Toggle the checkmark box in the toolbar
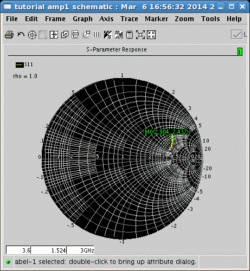The width and height of the screenshot is (250, 271). coord(236,35)
